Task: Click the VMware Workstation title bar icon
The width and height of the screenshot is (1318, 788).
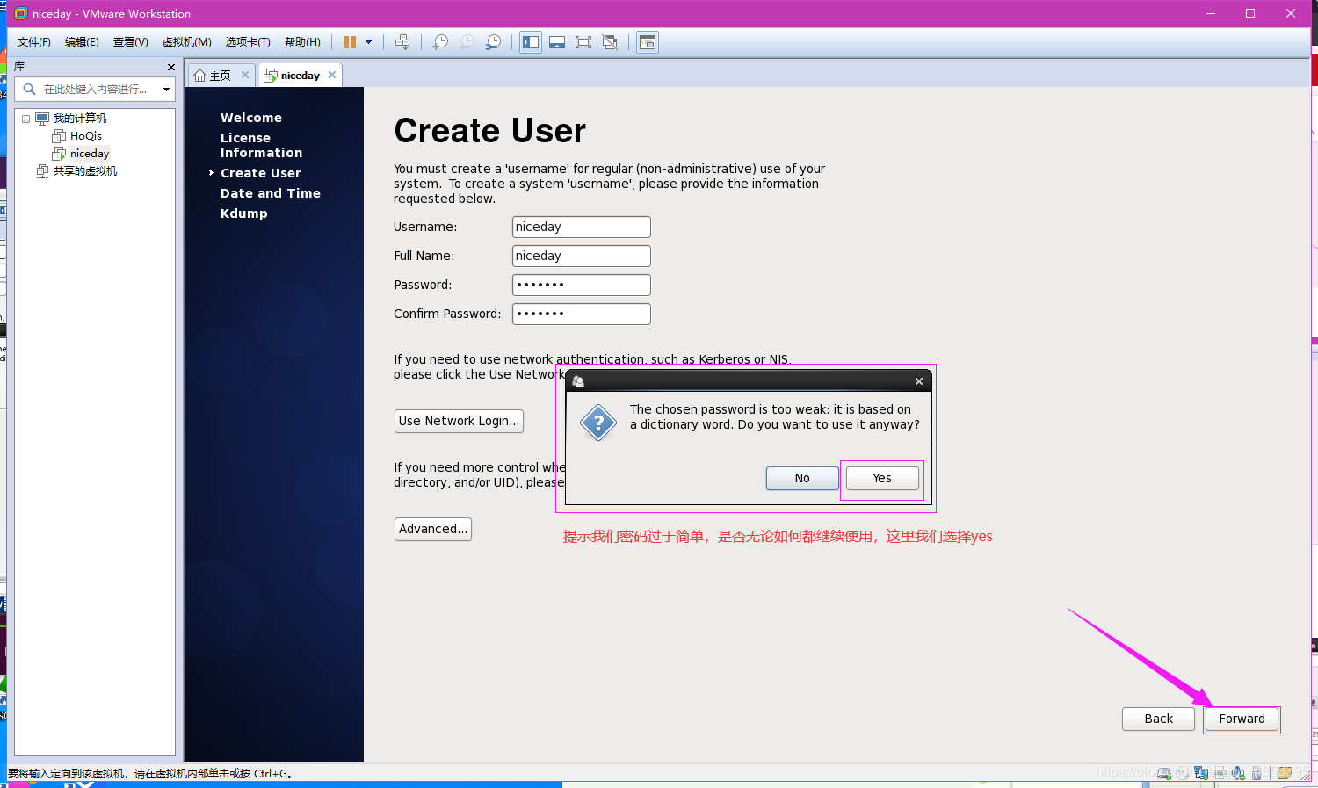Action: [x=20, y=13]
